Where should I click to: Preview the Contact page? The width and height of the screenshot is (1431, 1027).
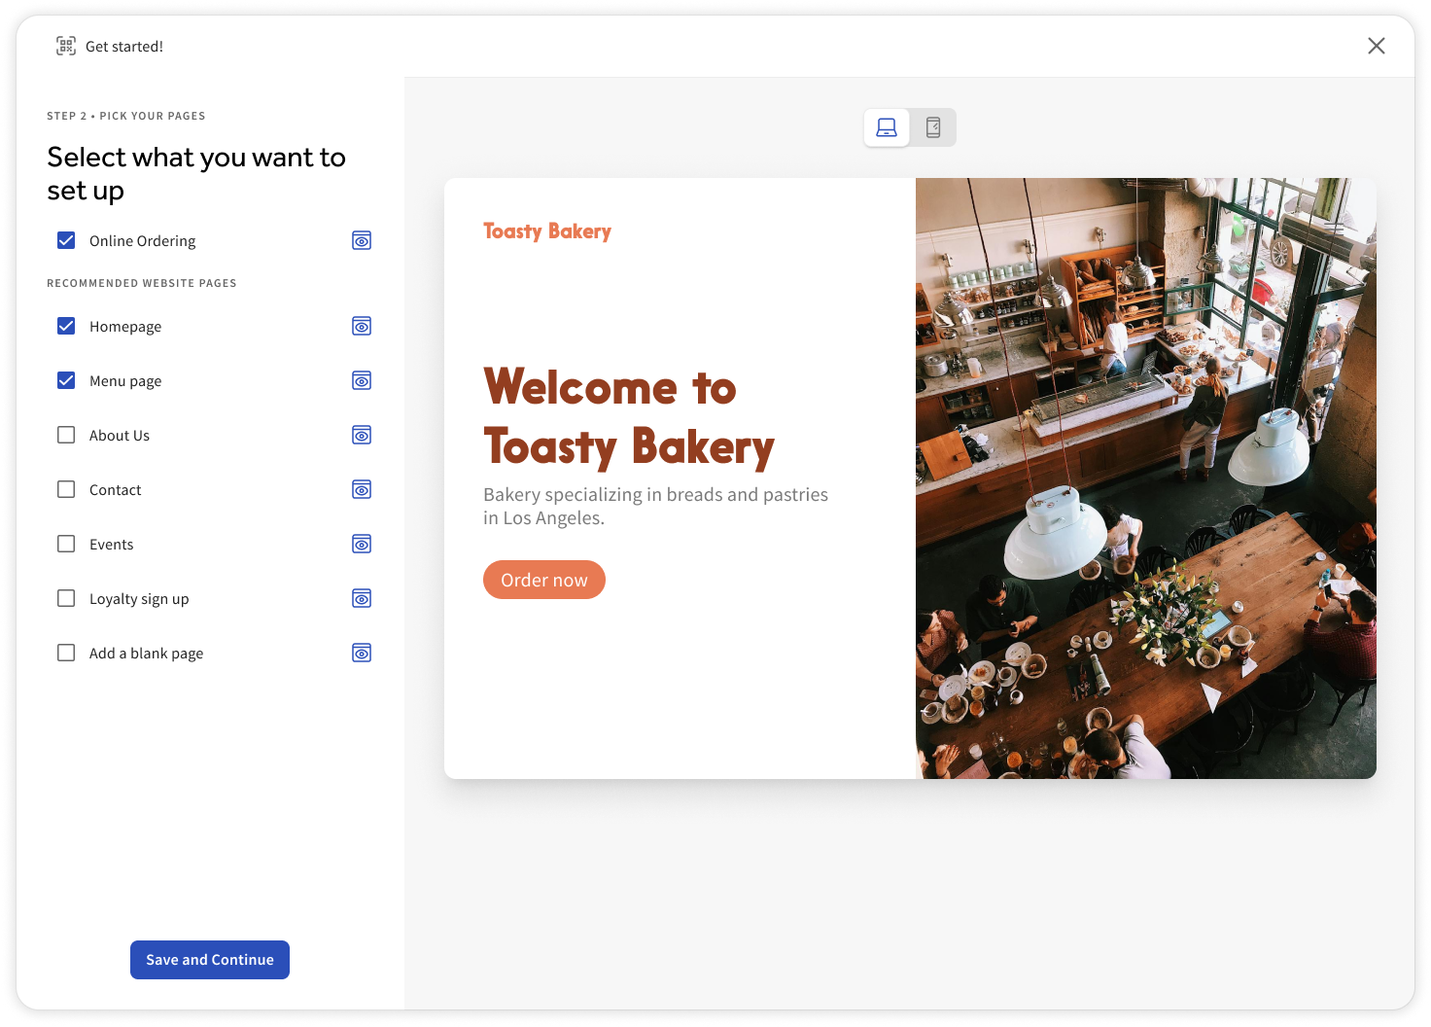(362, 489)
